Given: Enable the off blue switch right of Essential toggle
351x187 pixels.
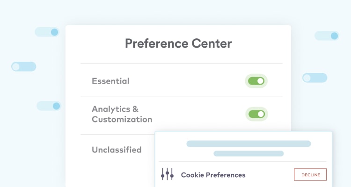Looking at the screenshot, I should coord(315,78).
